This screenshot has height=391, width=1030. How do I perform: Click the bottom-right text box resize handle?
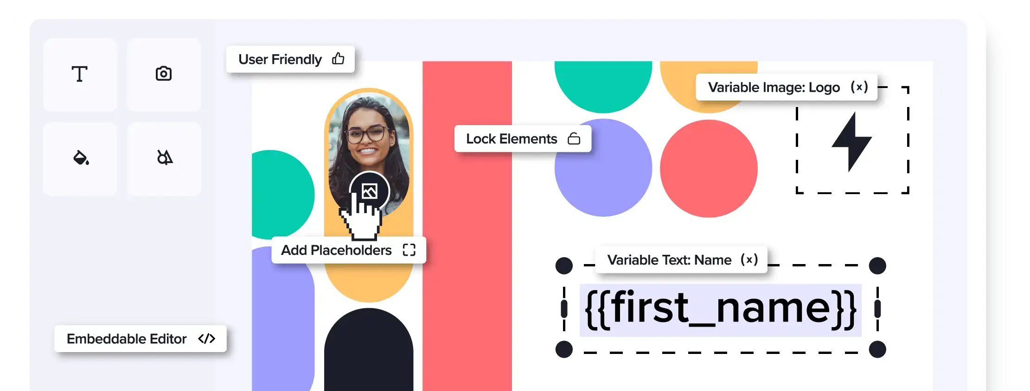pyautogui.click(x=877, y=349)
